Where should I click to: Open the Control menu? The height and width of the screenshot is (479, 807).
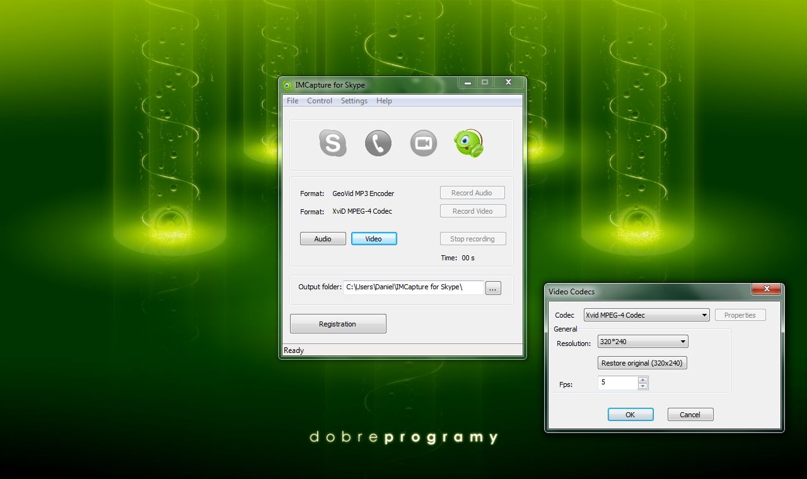coord(320,101)
